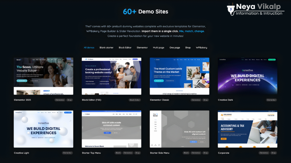Screen dimensions: 291x163
Task: Click Elementor tag under Creative Dark
Action: pyautogui.click(x=271, y=100)
